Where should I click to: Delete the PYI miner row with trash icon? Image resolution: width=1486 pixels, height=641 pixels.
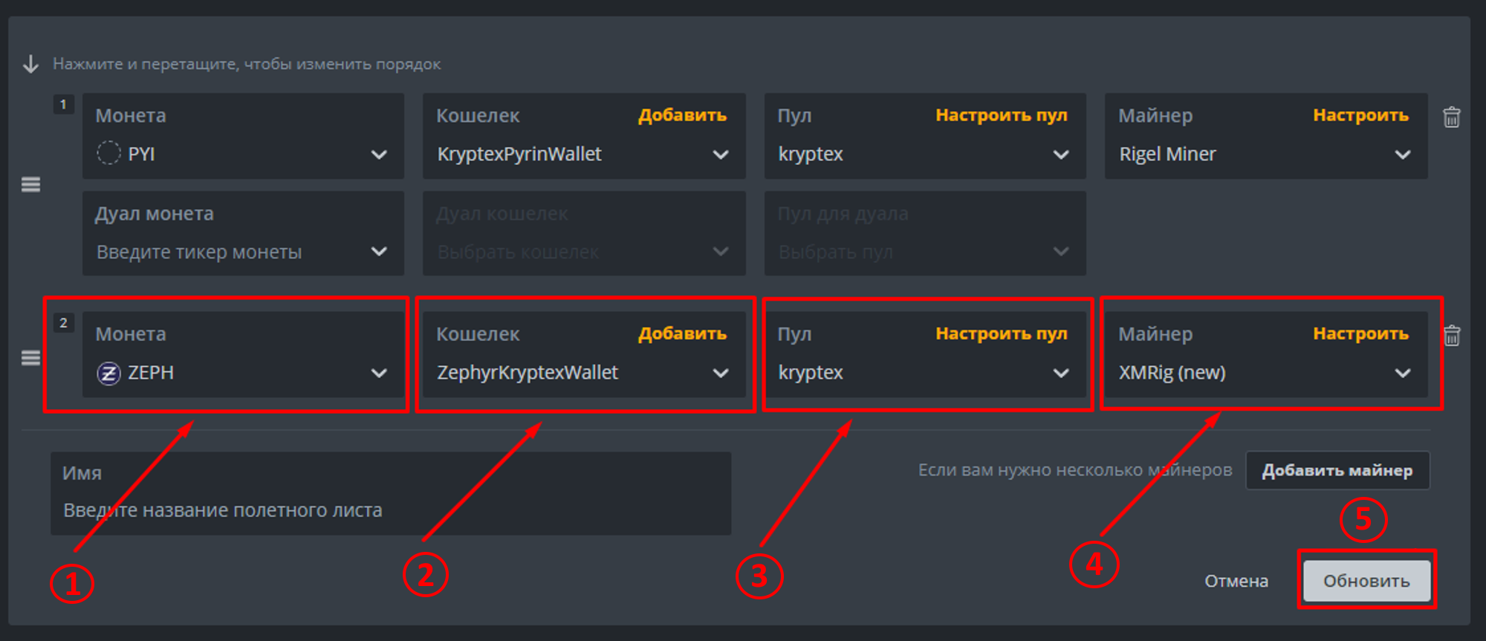click(1451, 117)
